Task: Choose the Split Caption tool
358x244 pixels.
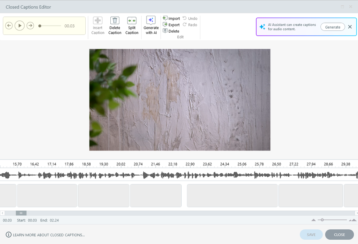Action: click(132, 21)
